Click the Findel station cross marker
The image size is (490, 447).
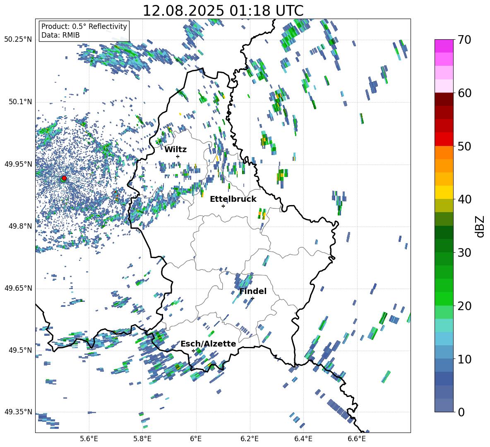tap(252, 298)
